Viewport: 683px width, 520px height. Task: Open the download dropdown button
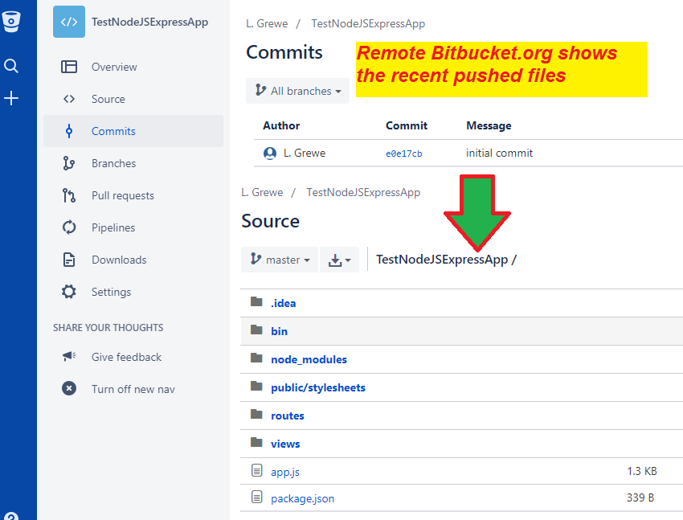(339, 260)
